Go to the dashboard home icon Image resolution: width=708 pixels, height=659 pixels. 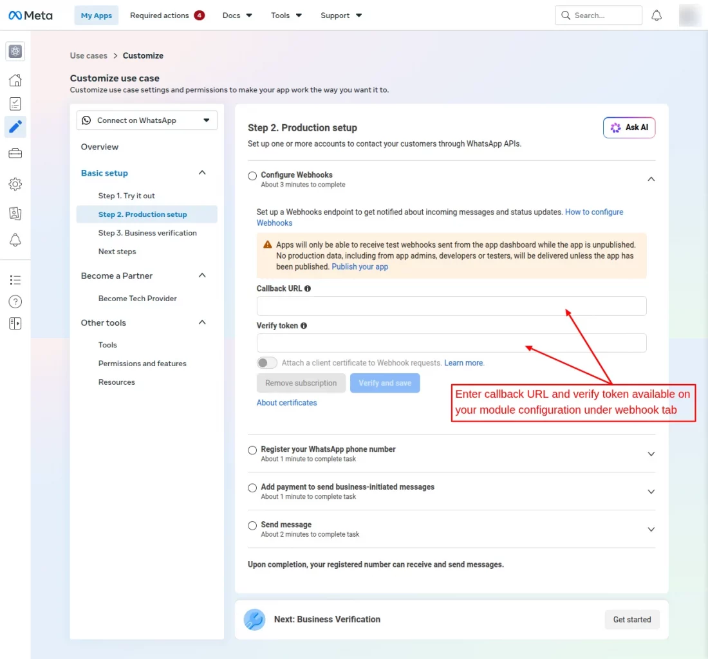point(15,80)
